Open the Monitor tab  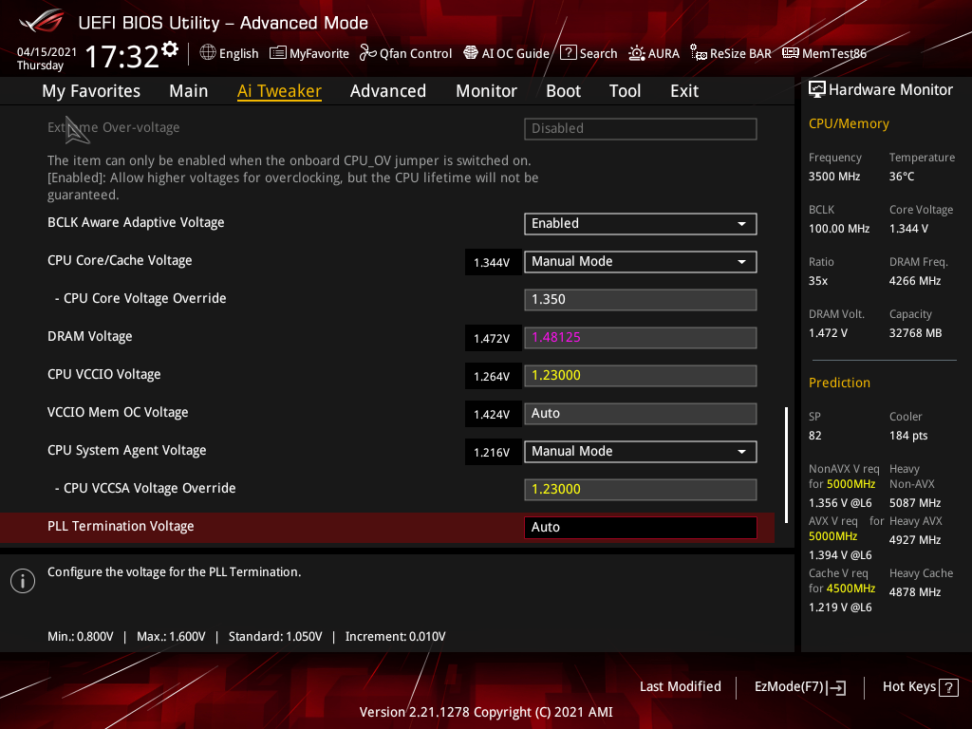[487, 91]
